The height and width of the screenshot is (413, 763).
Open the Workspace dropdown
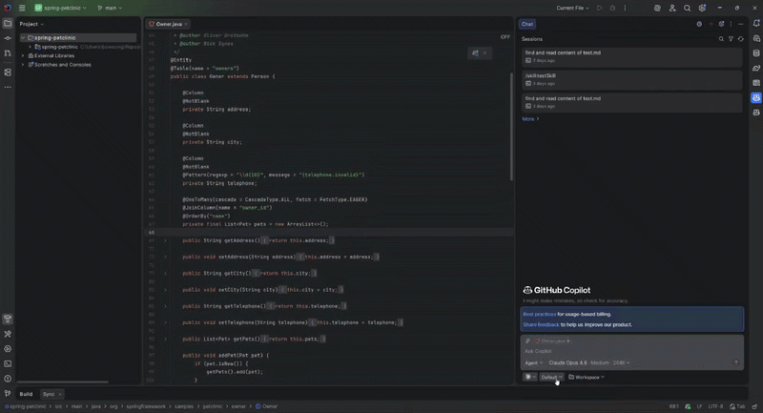[587, 377]
